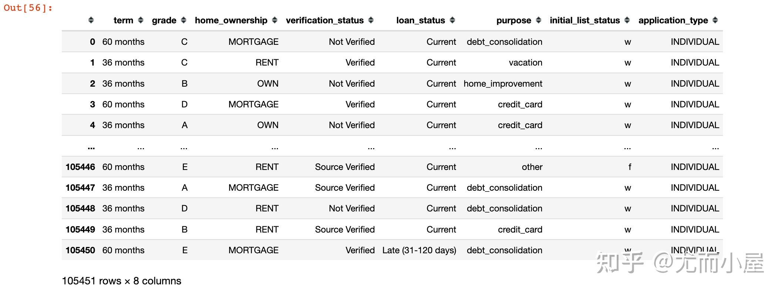784x294 pixels.
Task: Click the home_improvement purpose cell
Action: [503, 84]
